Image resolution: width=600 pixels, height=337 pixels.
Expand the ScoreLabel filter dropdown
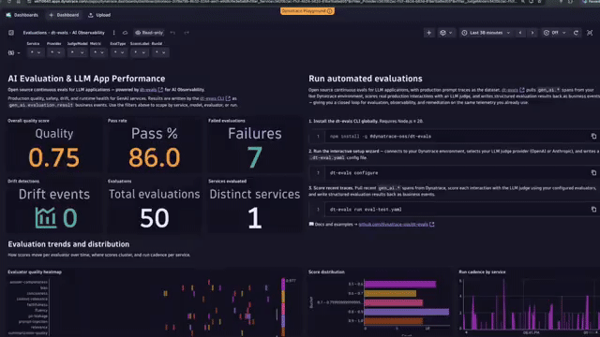140,52
